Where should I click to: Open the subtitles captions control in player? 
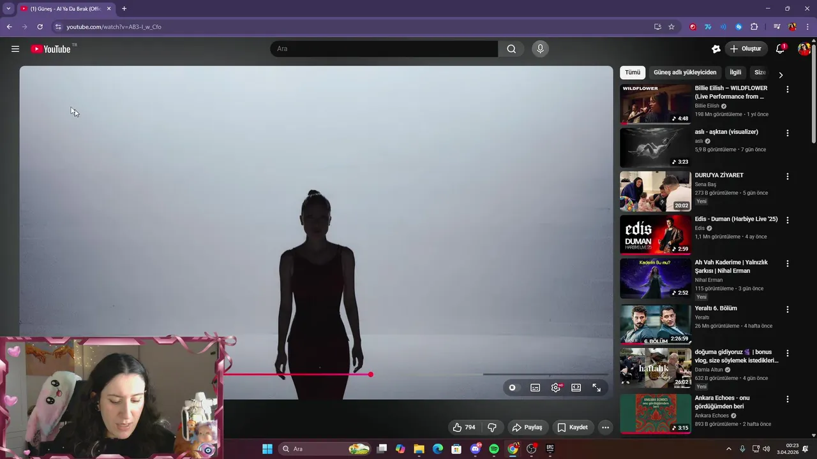point(535,388)
